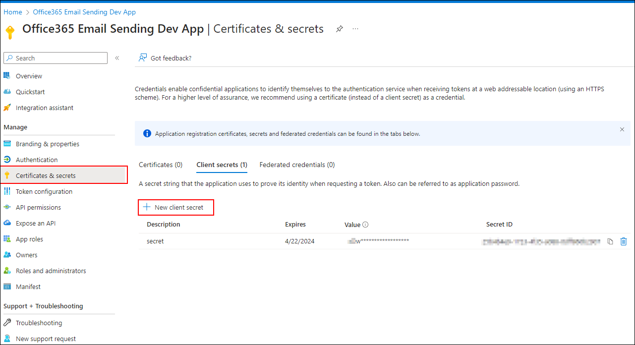The height and width of the screenshot is (345, 635).
Task: Click the sidebar Search field
Action: pyautogui.click(x=56, y=58)
